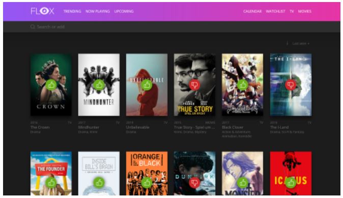Open the Trending page
This screenshot has height=198, width=343.
[x=72, y=11]
